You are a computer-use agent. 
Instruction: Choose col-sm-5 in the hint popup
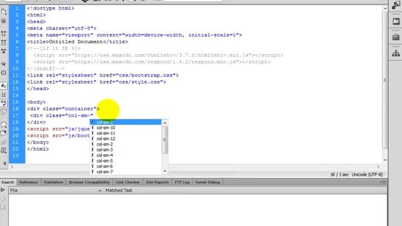(x=126, y=161)
